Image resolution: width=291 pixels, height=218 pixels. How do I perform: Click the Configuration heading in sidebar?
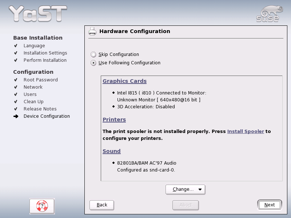tap(33, 72)
